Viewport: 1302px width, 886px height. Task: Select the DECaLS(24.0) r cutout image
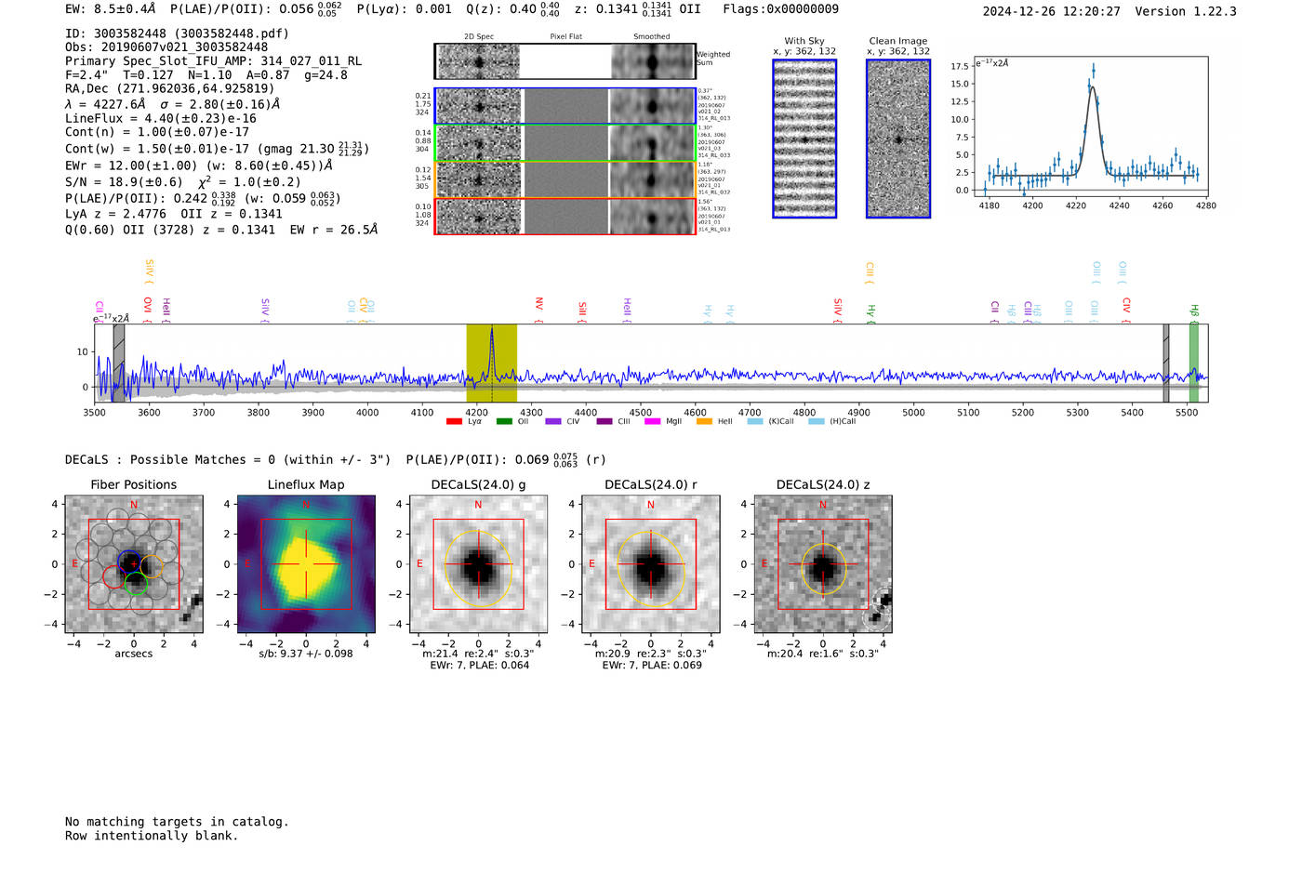pyautogui.click(x=651, y=564)
